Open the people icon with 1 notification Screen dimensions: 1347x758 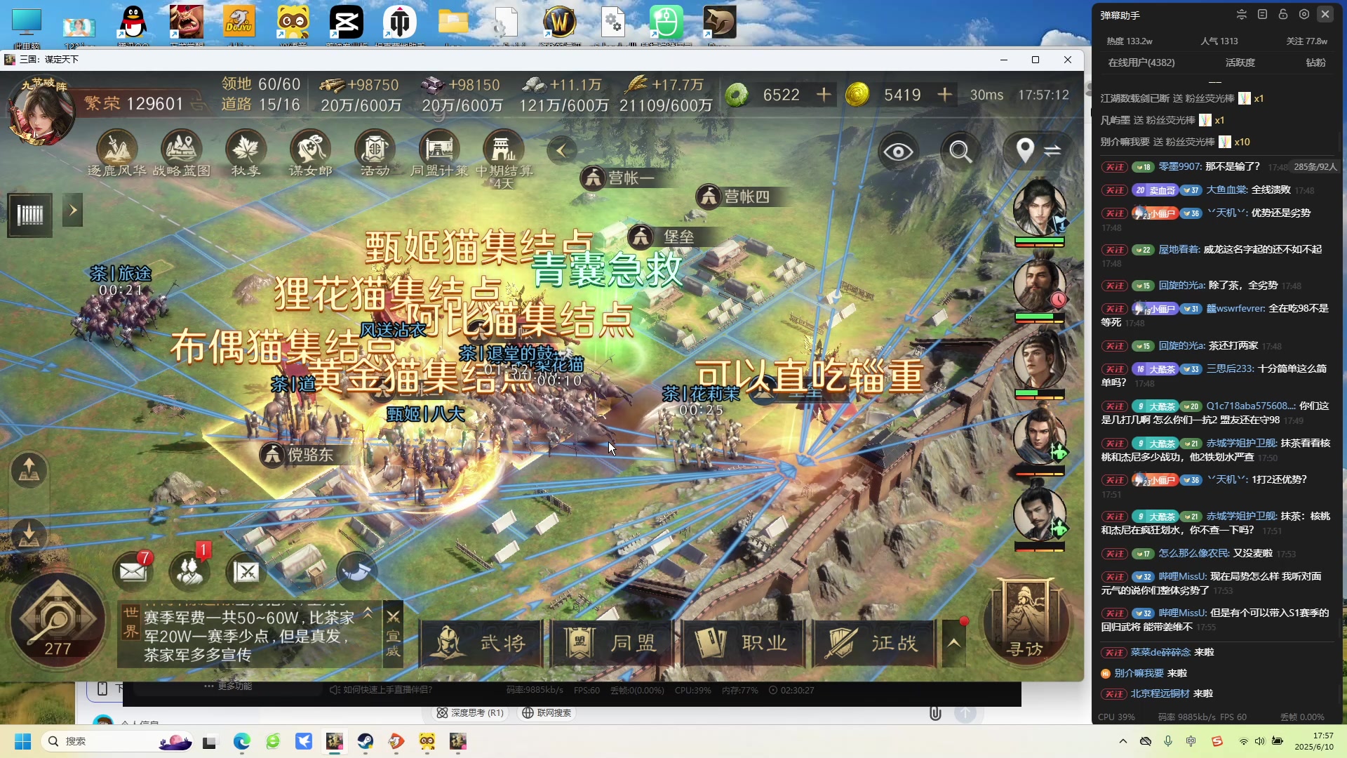point(189,571)
